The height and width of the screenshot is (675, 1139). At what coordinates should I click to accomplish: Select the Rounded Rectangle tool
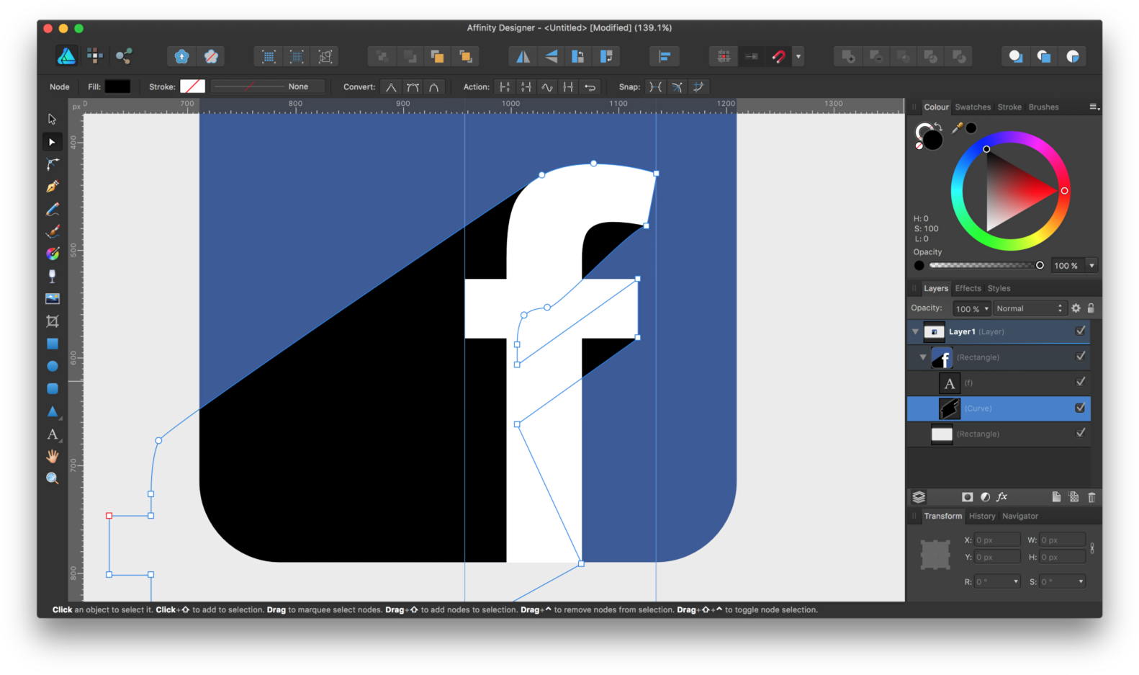(x=52, y=388)
